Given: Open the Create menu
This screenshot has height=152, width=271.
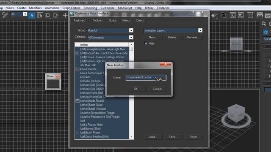Looking at the screenshot, I should [x=22, y=8].
